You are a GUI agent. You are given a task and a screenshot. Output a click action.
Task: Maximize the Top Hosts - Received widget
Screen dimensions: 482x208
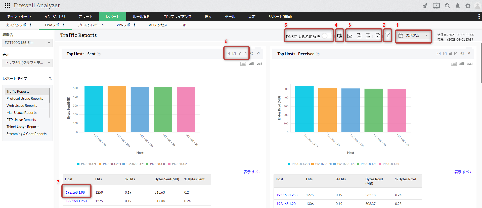coord(469,53)
